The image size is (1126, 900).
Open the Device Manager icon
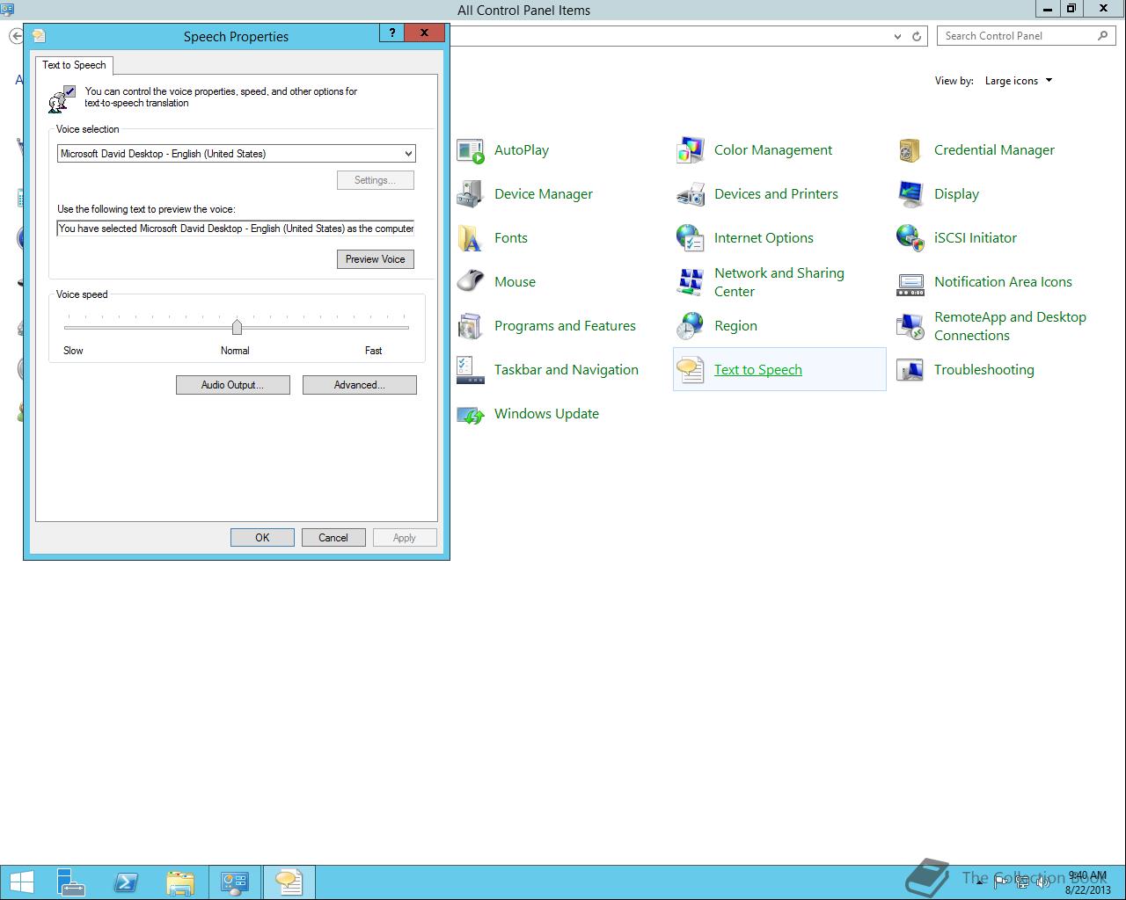471,194
